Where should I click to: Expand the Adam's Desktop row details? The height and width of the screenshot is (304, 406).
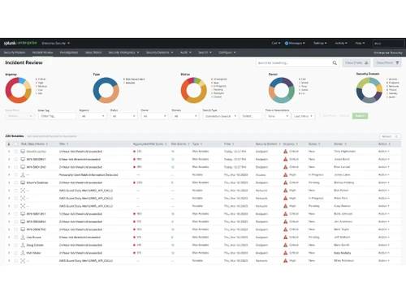(9, 182)
